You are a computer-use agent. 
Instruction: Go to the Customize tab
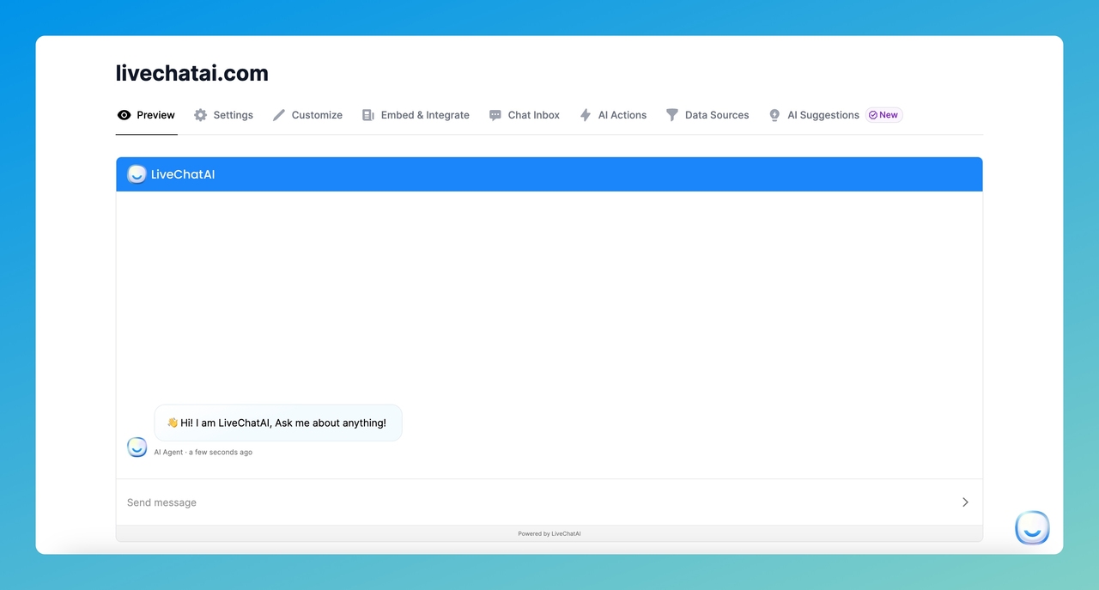click(x=307, y=115)
